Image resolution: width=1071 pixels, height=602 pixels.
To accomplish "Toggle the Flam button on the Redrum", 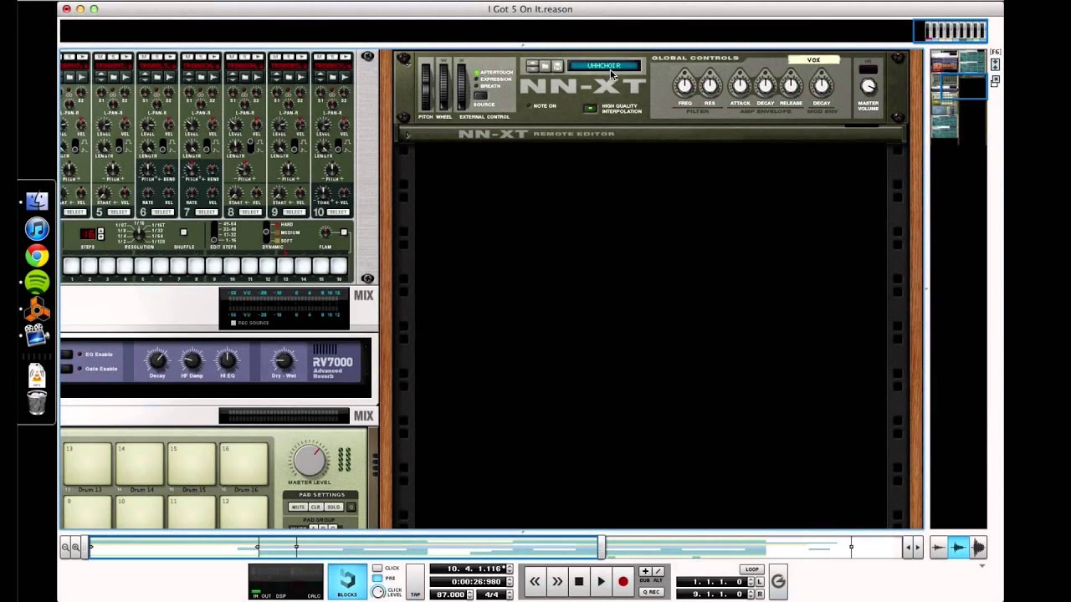I will 343,232.
